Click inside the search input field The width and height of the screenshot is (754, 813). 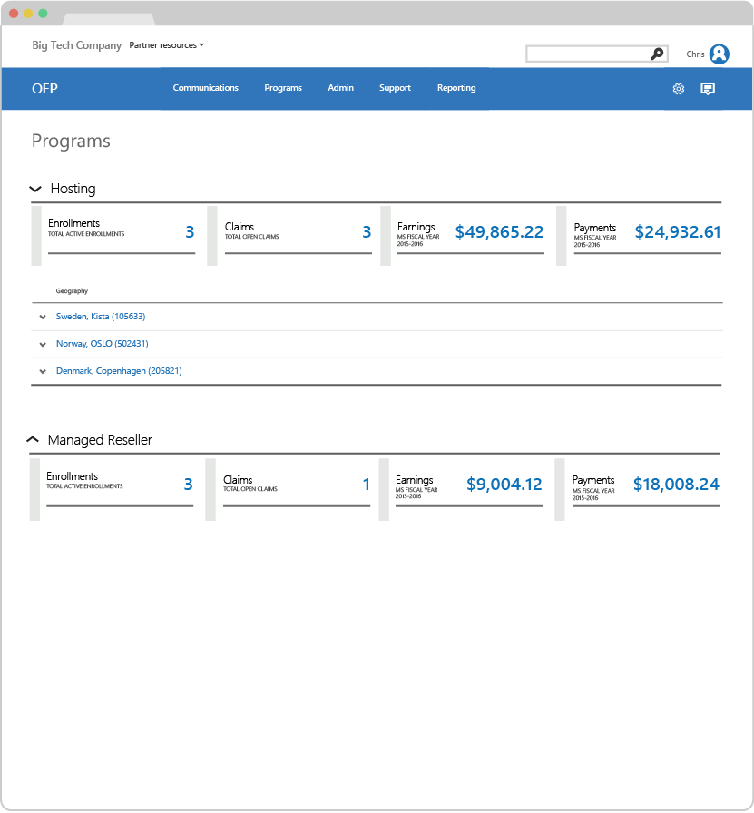point(587,54)
